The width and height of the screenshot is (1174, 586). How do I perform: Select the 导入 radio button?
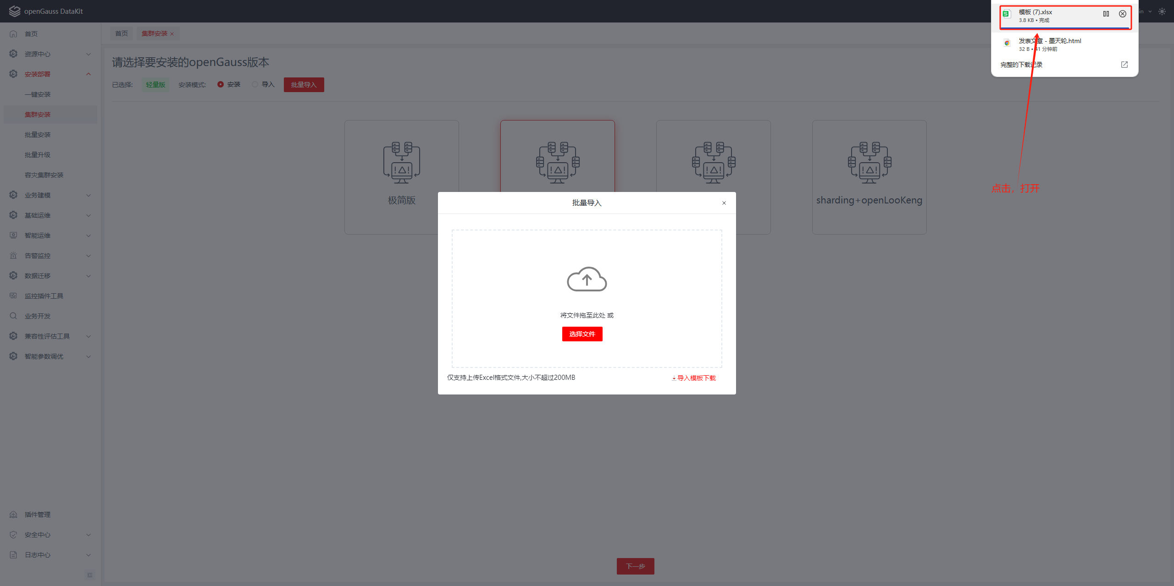coord(255,84)
